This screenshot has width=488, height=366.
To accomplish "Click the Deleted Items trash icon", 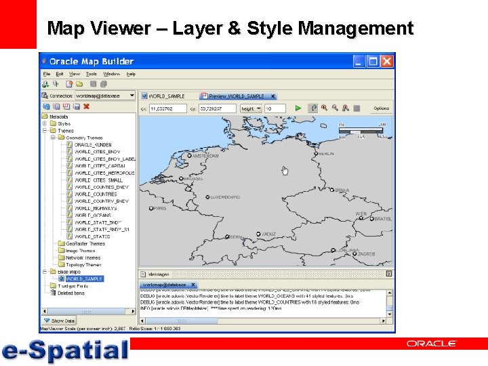I will pos(53,293).
